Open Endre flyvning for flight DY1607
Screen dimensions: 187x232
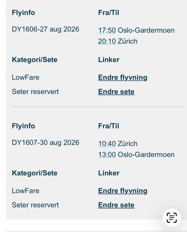[123, 191]
